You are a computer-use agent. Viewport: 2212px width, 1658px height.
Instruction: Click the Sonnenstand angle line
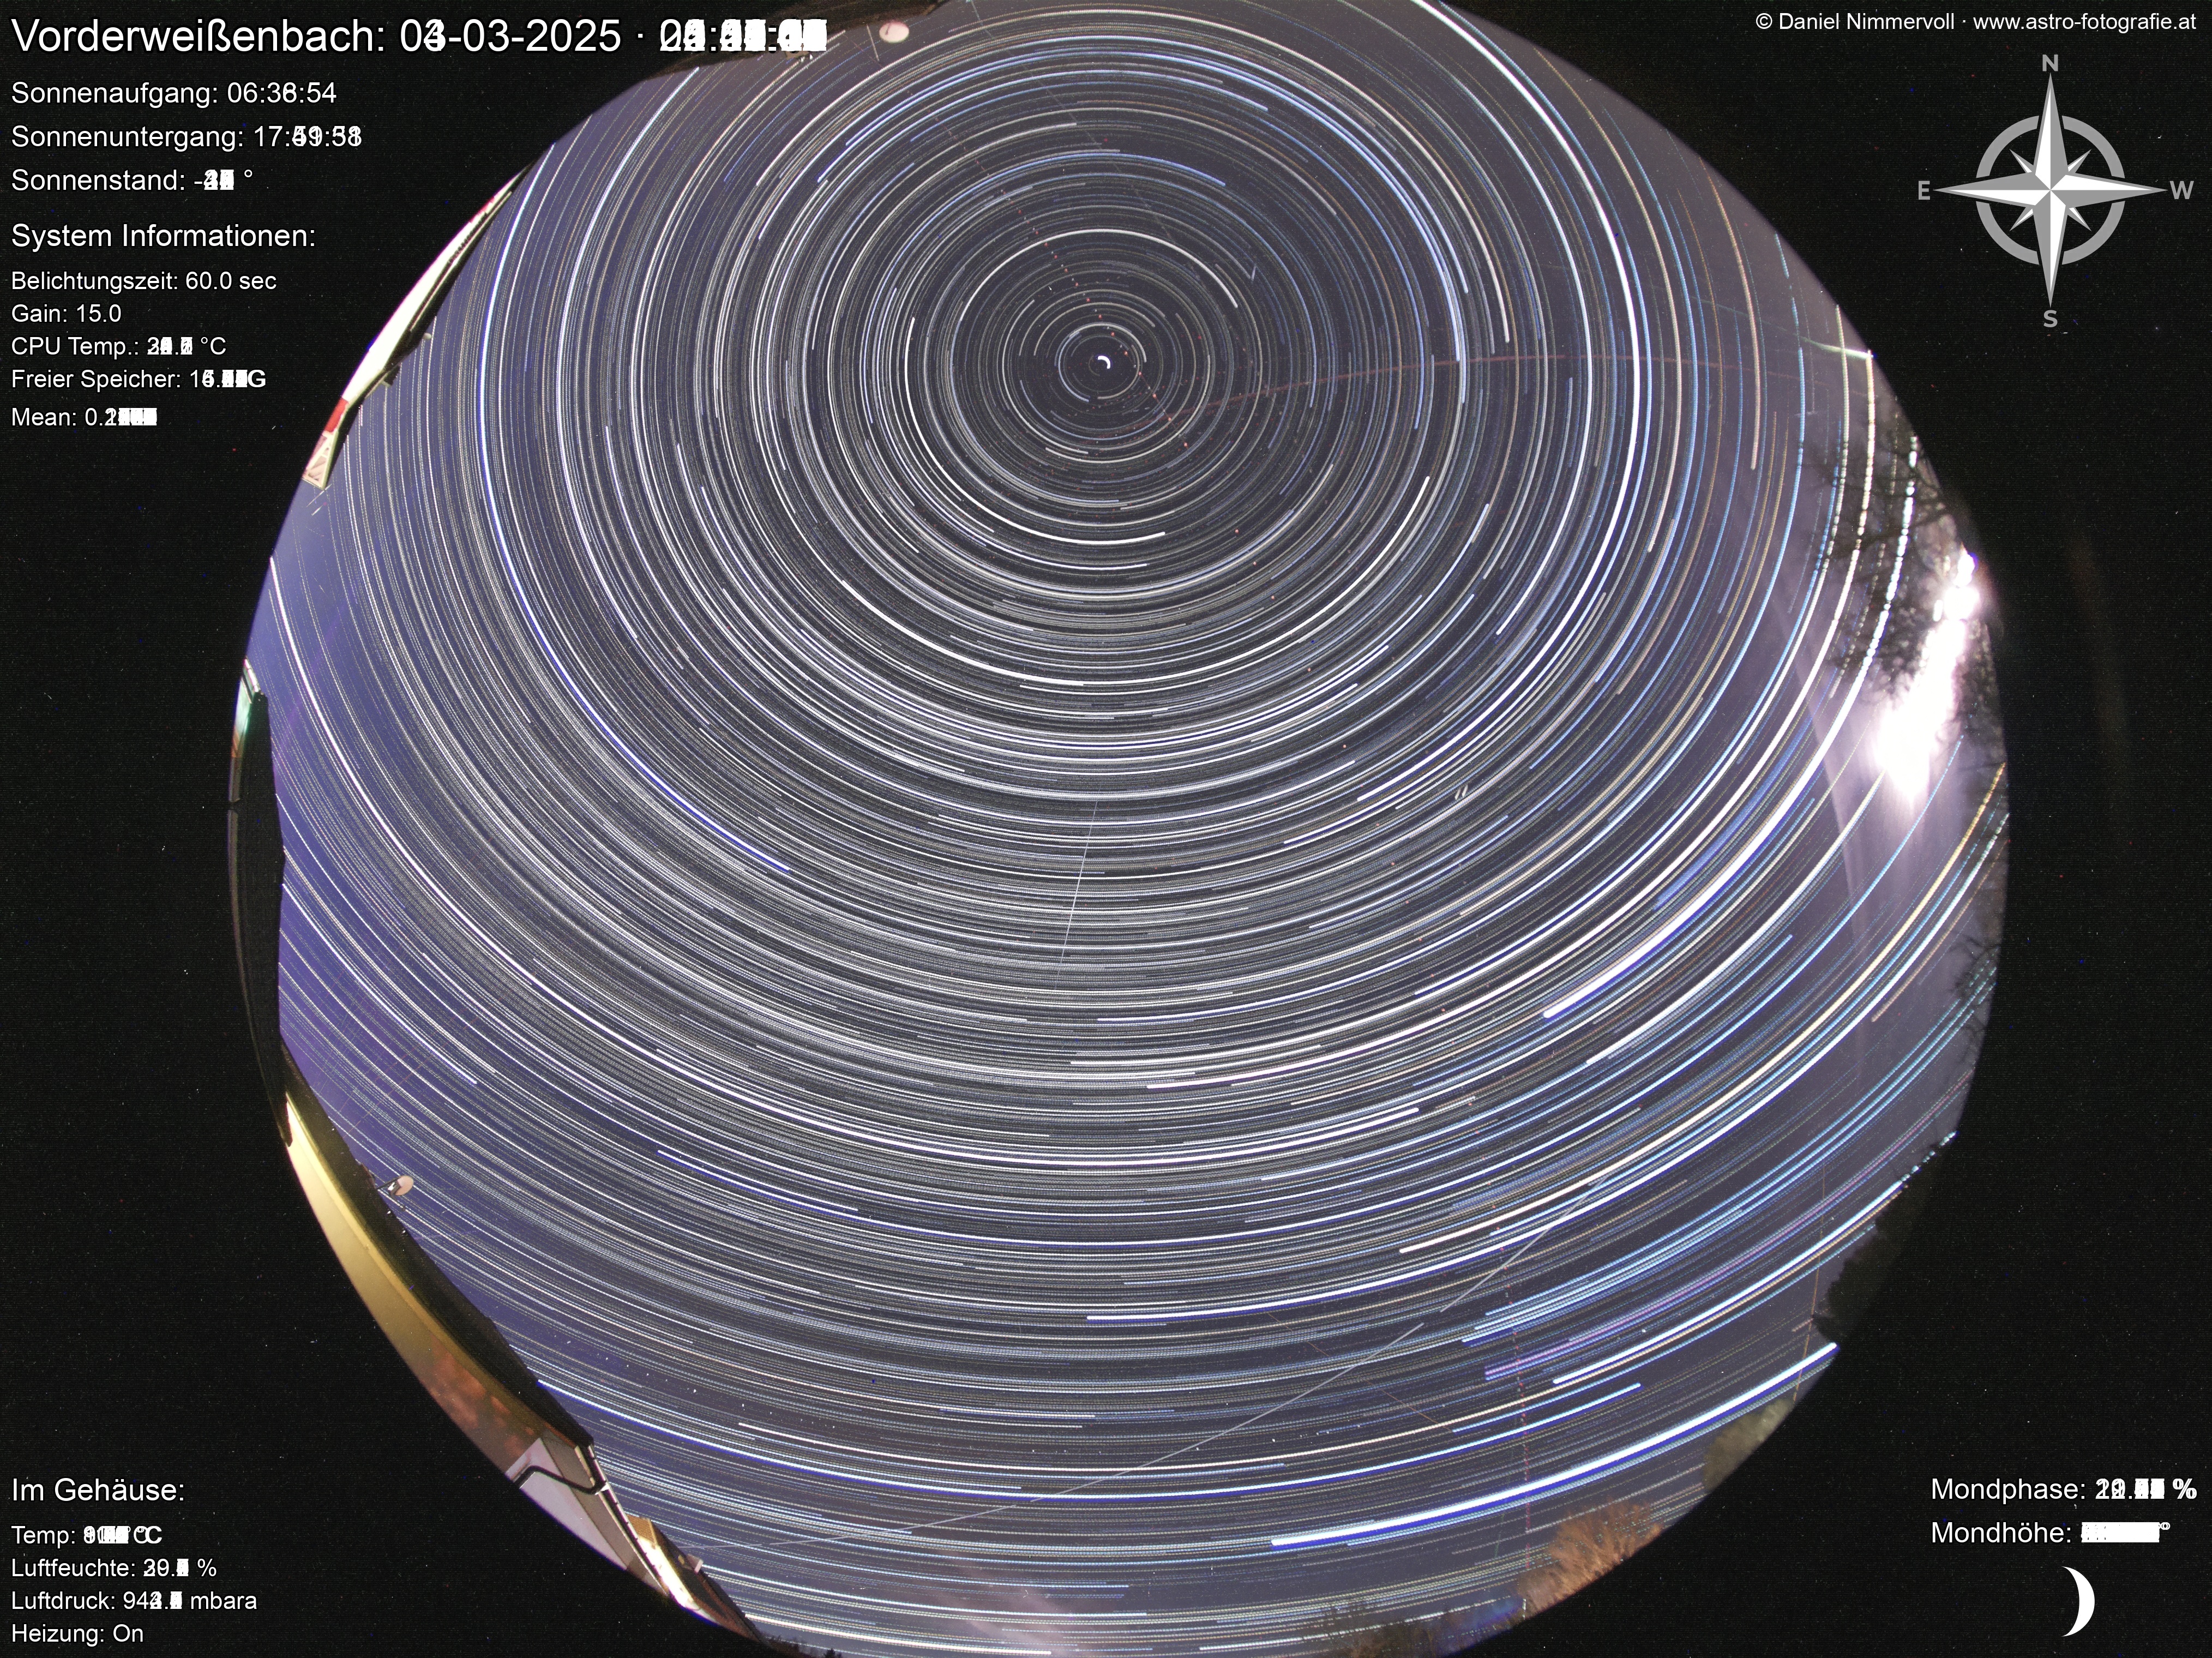coord(132,180)
